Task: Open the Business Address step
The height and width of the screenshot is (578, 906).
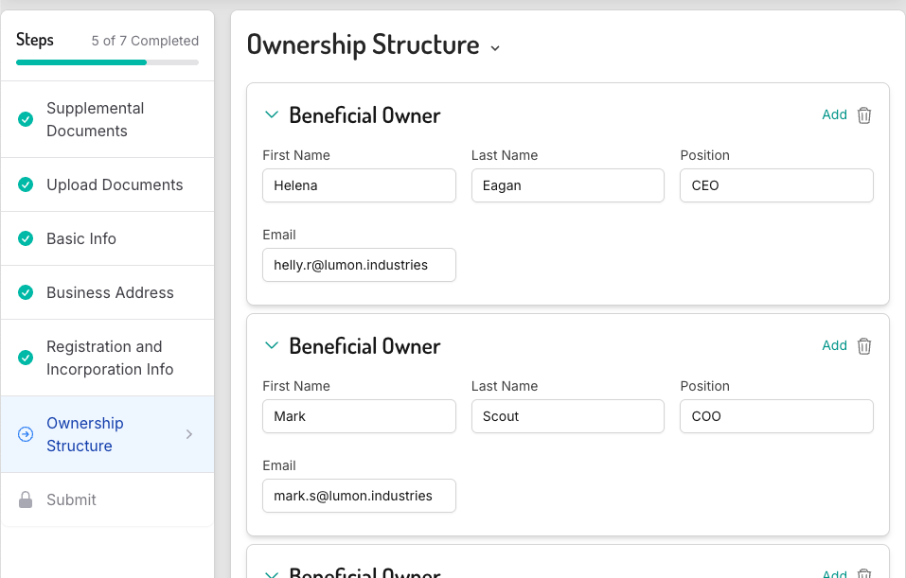Action: tap(110, 292)
